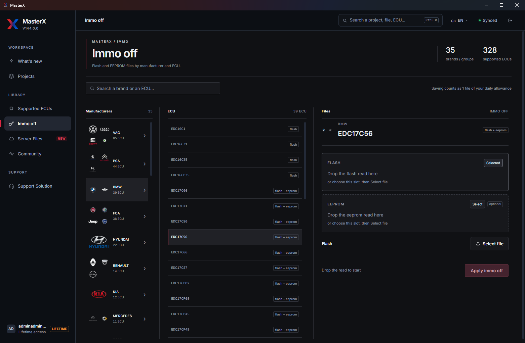Click the Manufacturers list scrollbar
This screenshot has height=343, width=525.
click(x=151, y=149)
